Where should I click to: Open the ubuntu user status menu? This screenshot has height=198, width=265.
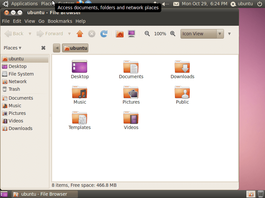(x=242, y=4)
